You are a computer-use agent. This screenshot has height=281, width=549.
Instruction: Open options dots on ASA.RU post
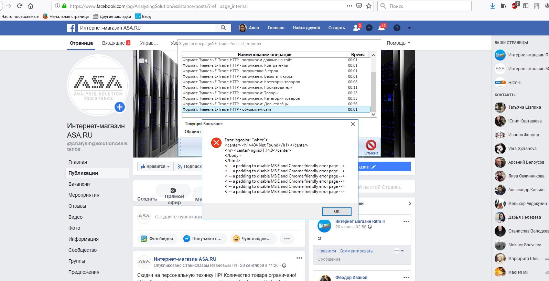click(299, 258)
